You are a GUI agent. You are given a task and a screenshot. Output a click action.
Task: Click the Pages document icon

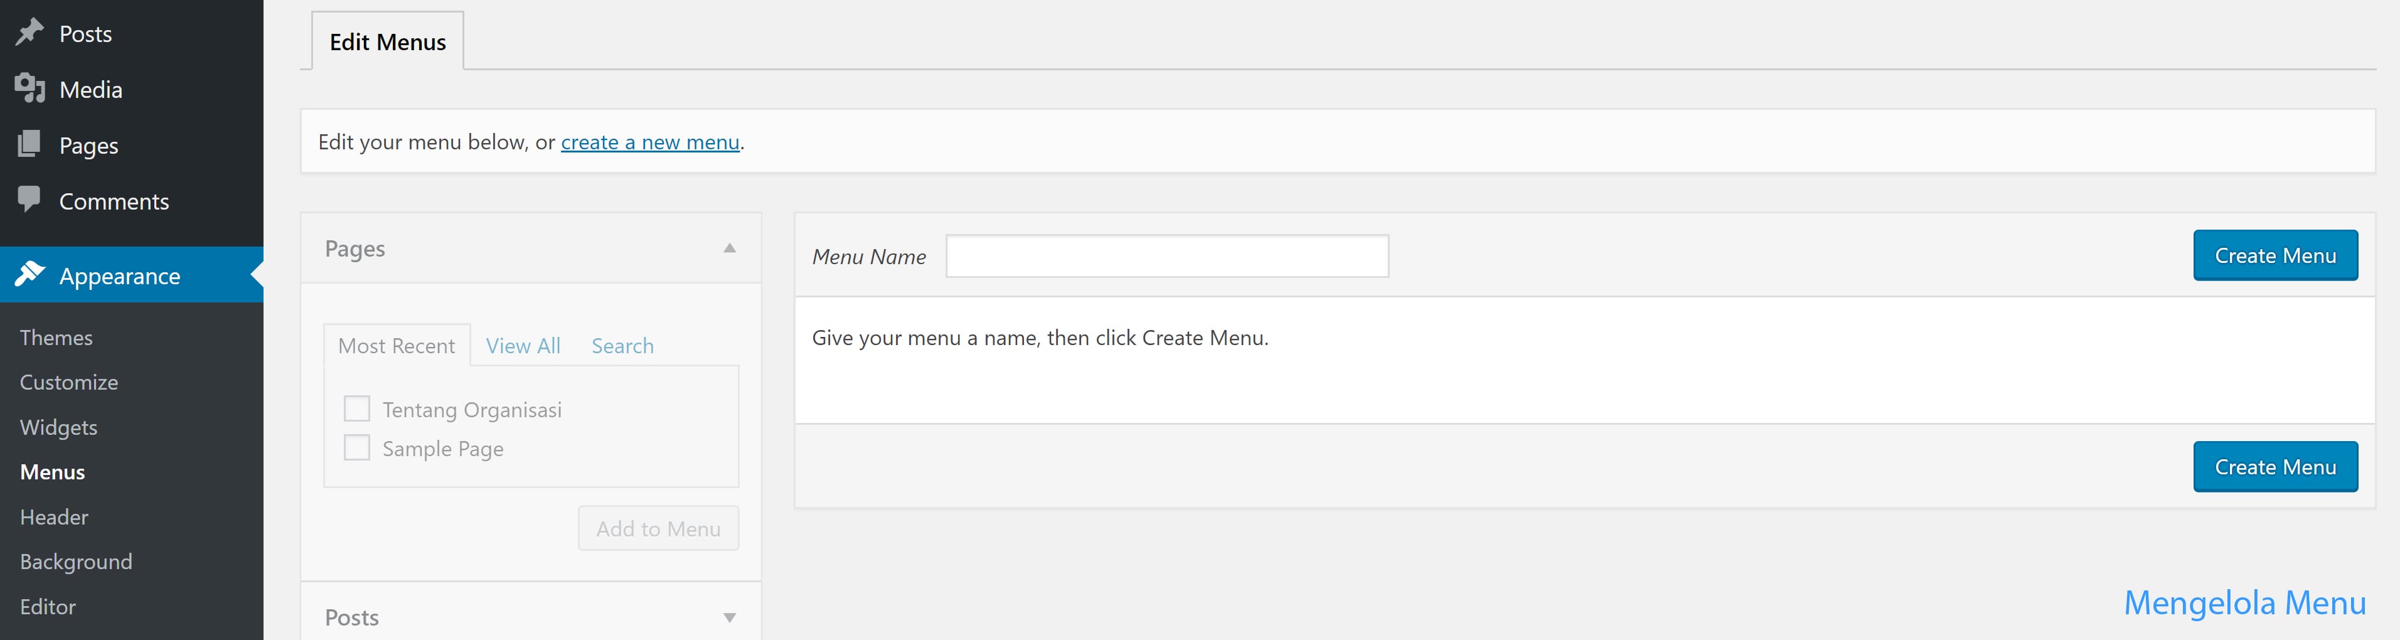coord(29,144)
